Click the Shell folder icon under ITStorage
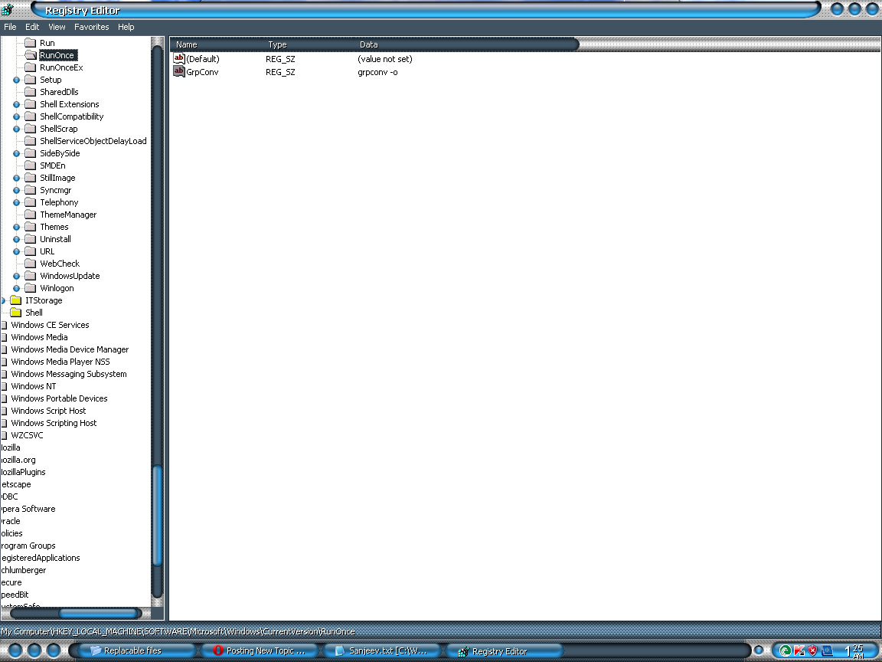 (x=16, y=313)
